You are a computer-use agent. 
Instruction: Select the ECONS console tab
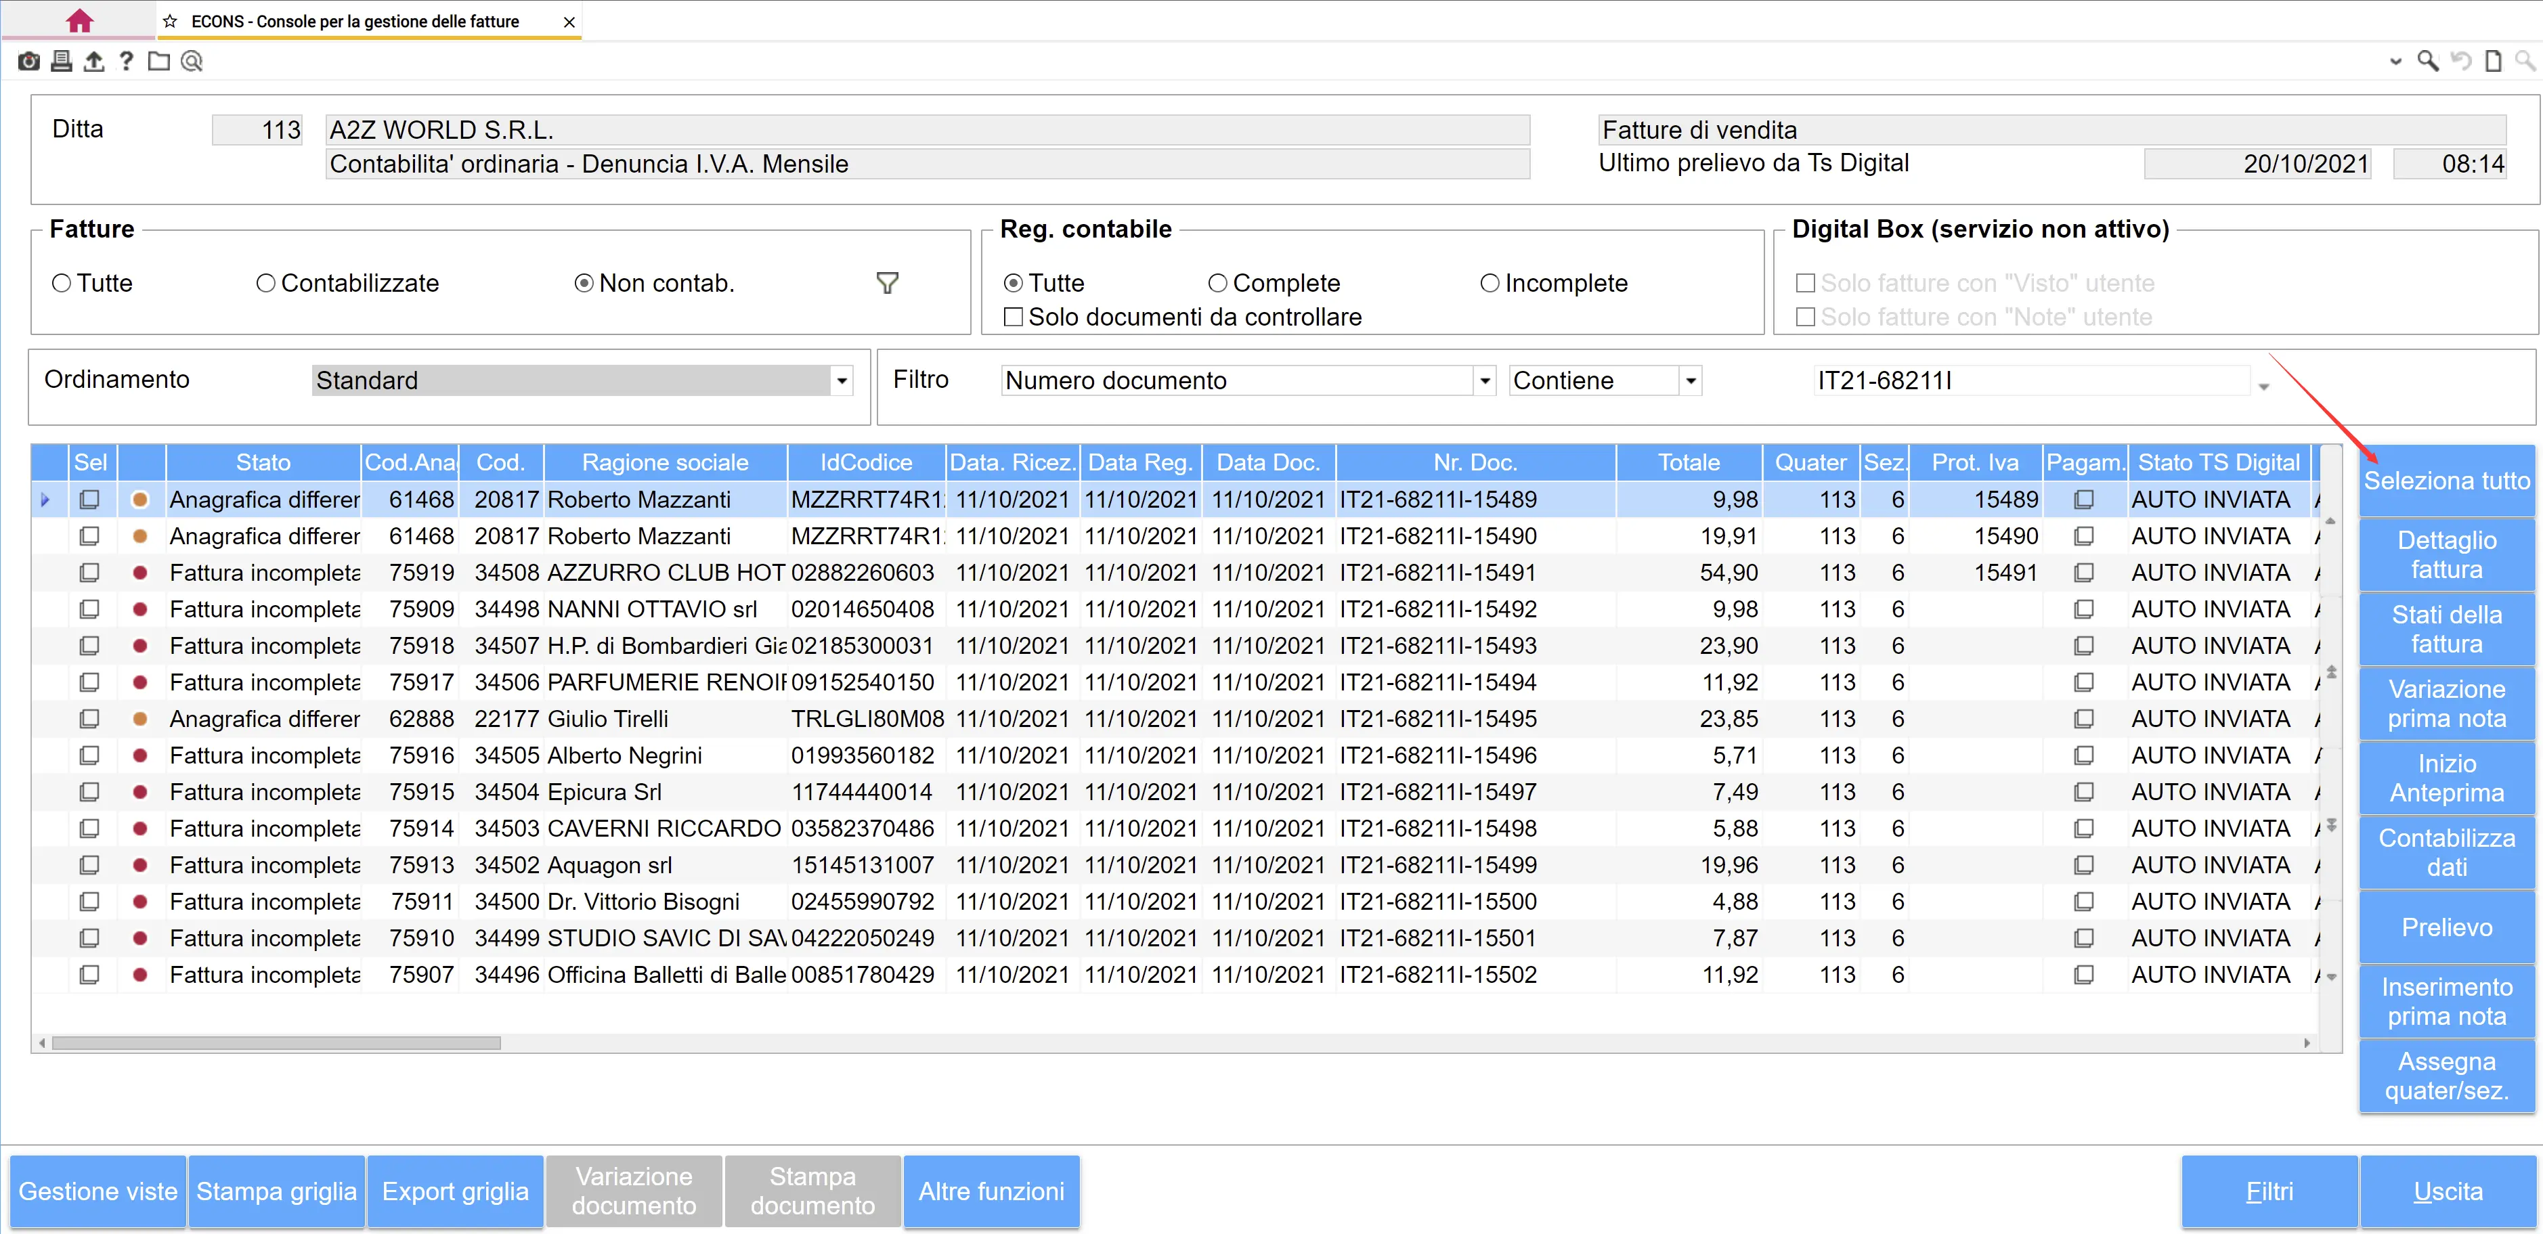click(x=355, y=21)
